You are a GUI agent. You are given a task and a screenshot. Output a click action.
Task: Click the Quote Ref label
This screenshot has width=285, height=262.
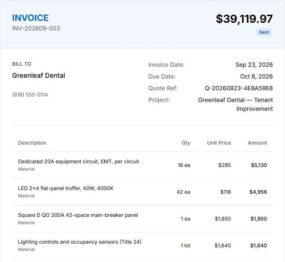(163, 88)
